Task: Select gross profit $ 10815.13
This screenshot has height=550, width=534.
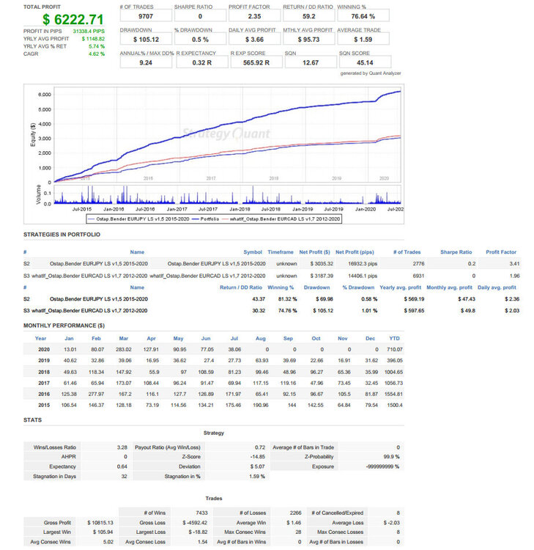Action: 100,523
